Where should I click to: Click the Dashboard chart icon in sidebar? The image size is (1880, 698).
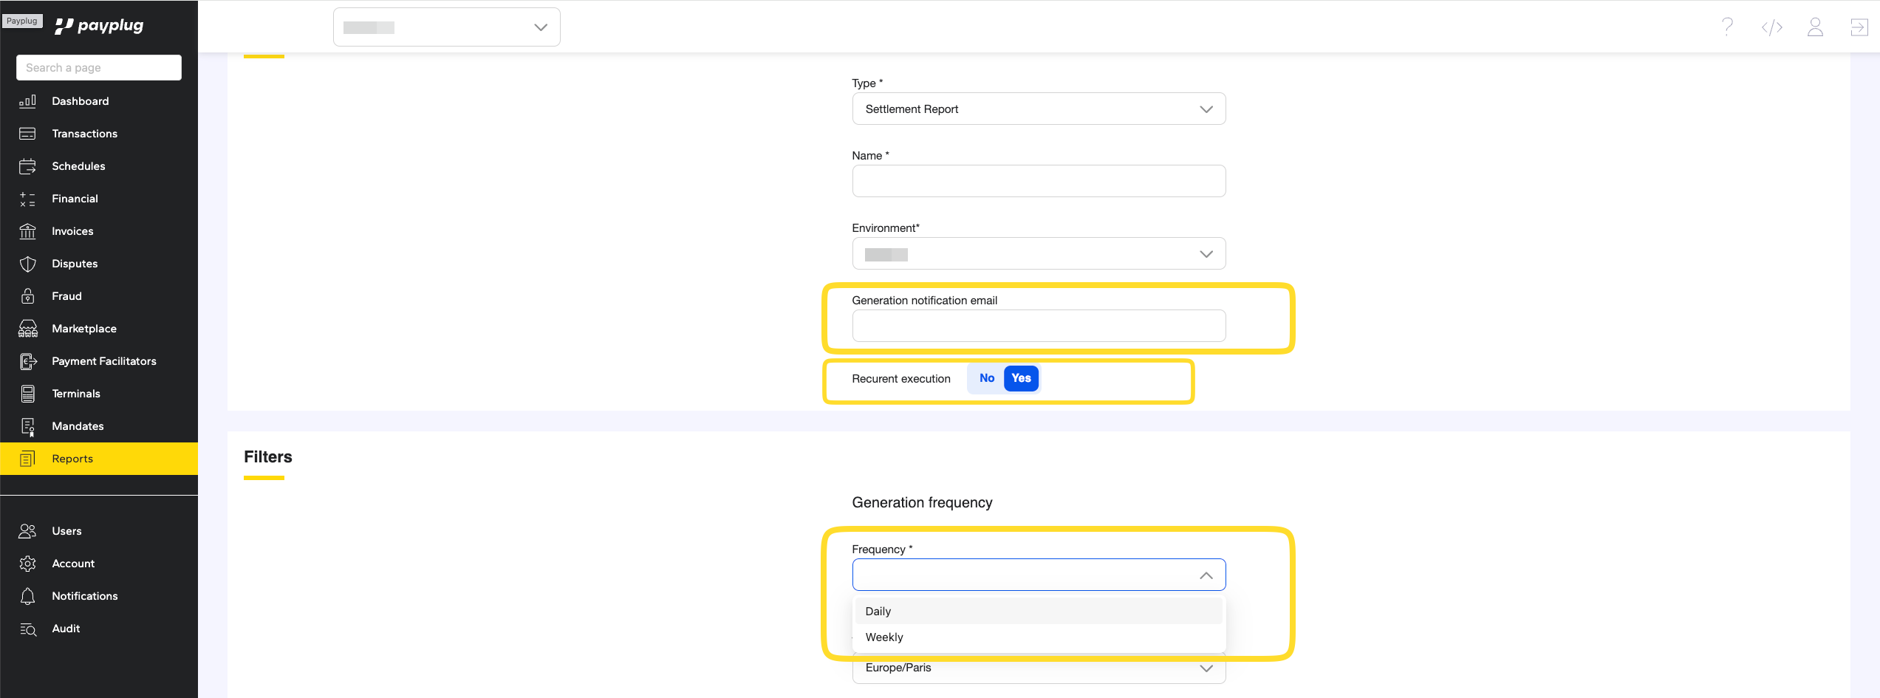[27, 101]
